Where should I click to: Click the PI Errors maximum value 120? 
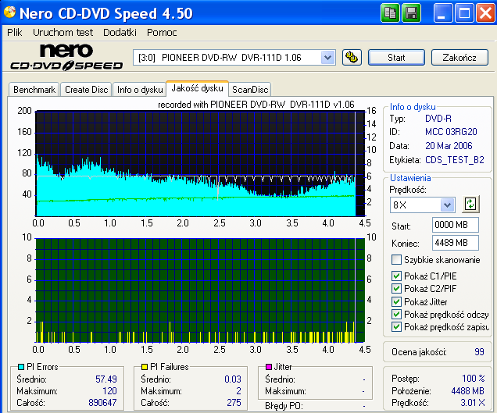109,391
